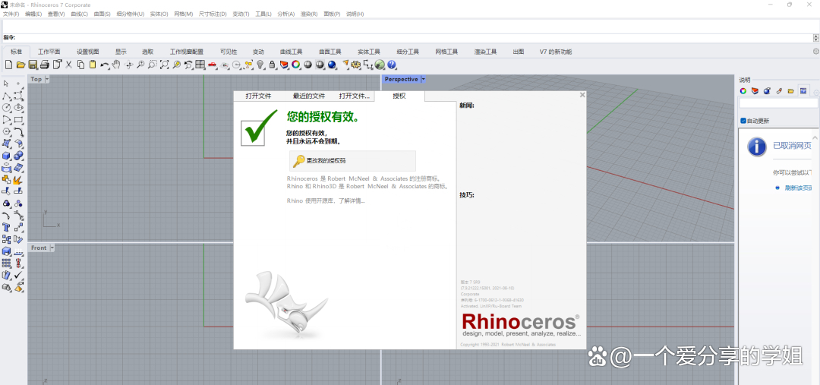Screen dimensions: 820x385
Task: Open Layers icon in standard toolbar
Action: click(x=284, y=65)
